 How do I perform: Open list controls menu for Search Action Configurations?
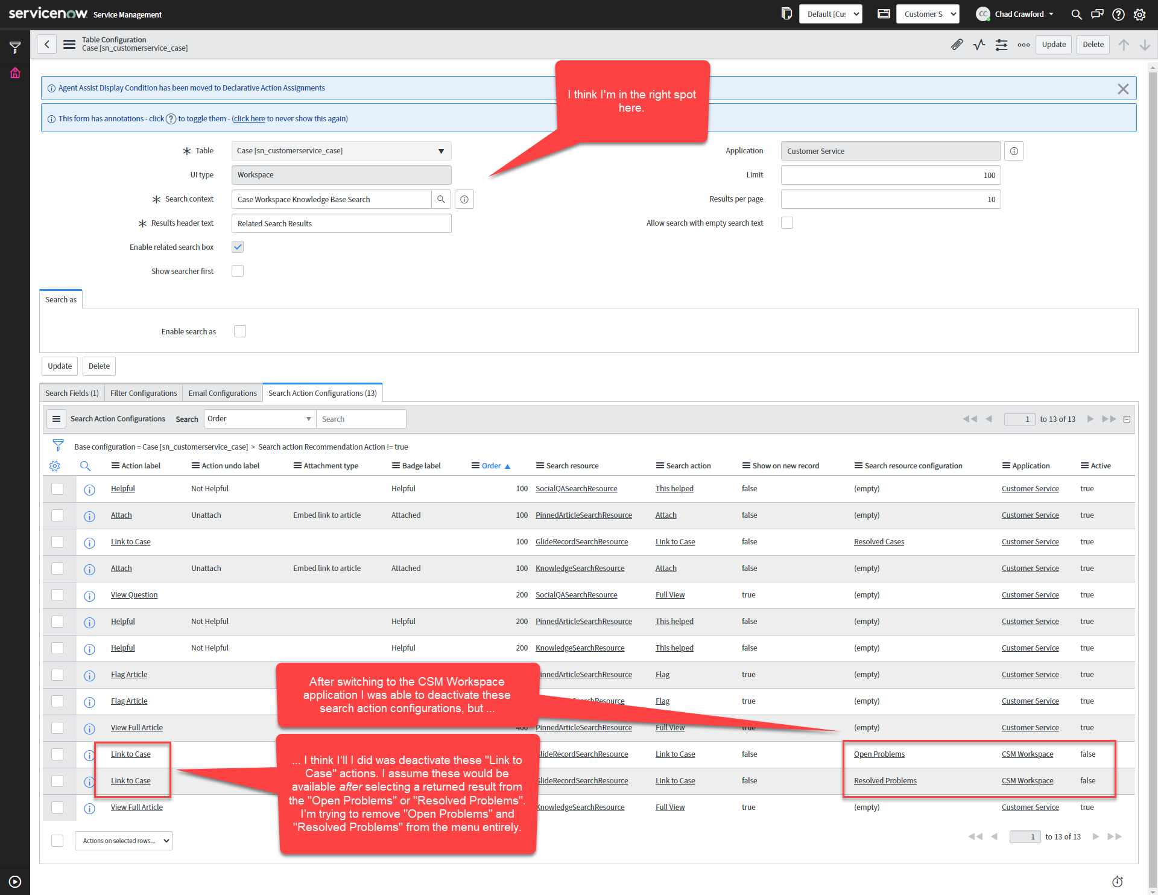click(x=56, y=419)
